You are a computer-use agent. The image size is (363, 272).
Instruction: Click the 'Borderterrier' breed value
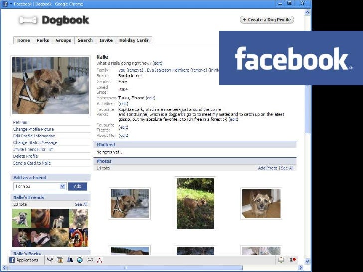[130, 76]
